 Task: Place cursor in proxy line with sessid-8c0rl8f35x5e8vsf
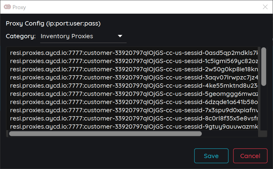click(x=134, y=118)
